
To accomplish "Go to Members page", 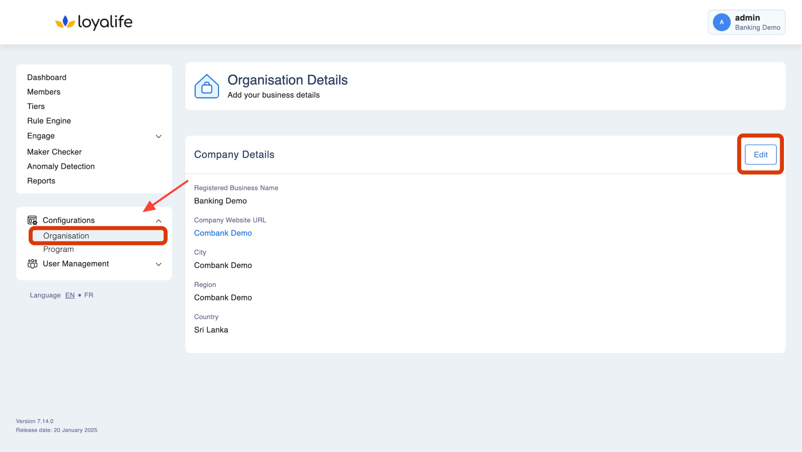I will [44, 92].
